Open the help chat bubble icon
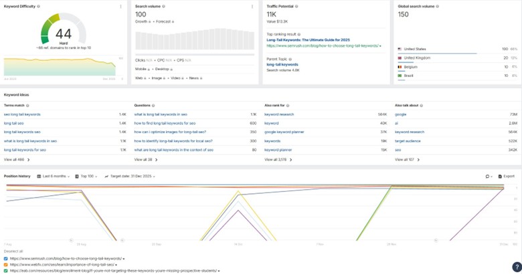The height and width of the screenshot is (274, 522). tap(516, 267)
